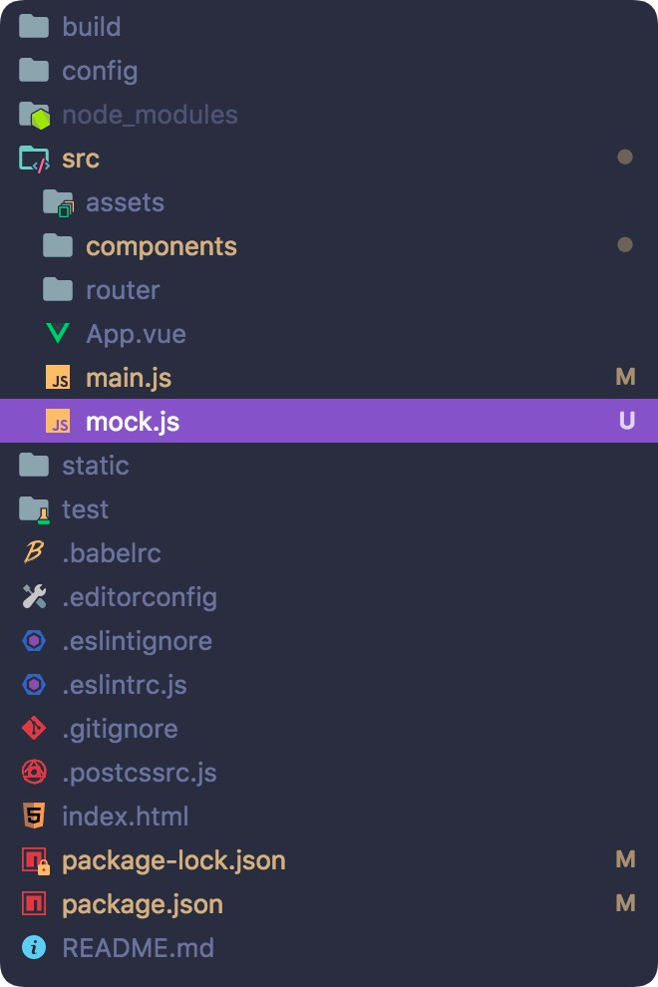Image resolution: width=658 pixels, height=987 pixels.
Task: Select the mock.js file
Action: pyautogui.click(x=133, y=422)
